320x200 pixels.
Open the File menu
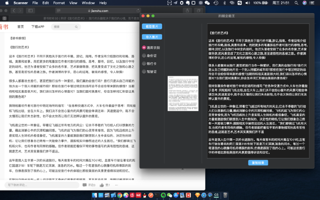point(35,3)
